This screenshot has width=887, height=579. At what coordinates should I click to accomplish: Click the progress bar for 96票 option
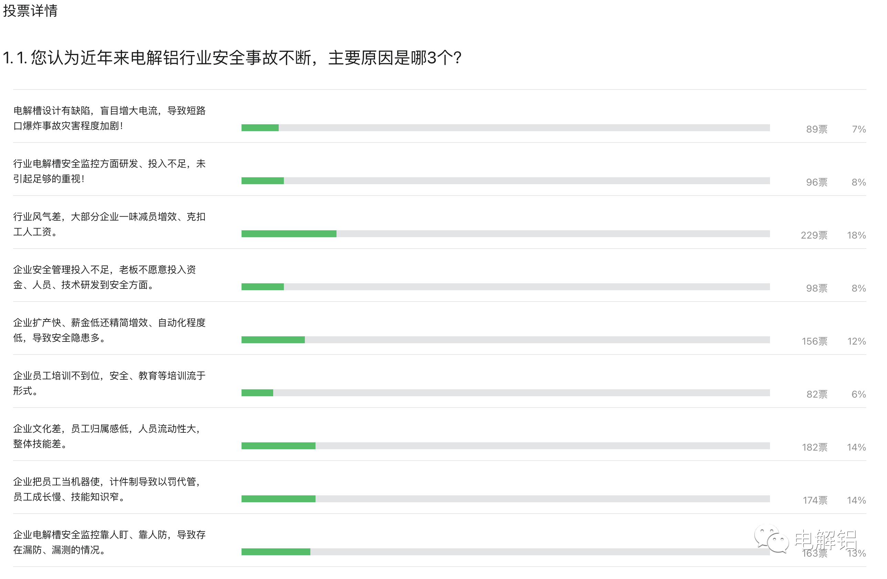(505, 181)
